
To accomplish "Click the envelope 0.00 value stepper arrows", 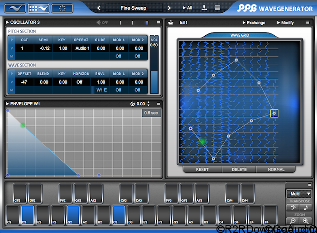I will (x=149, y=104).
